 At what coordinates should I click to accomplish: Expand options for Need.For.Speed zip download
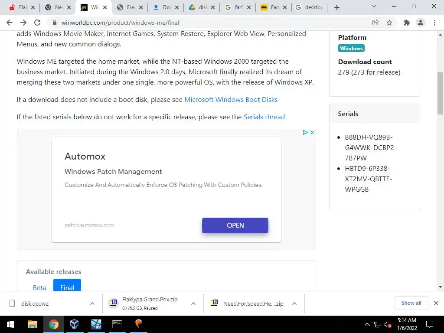294,304
